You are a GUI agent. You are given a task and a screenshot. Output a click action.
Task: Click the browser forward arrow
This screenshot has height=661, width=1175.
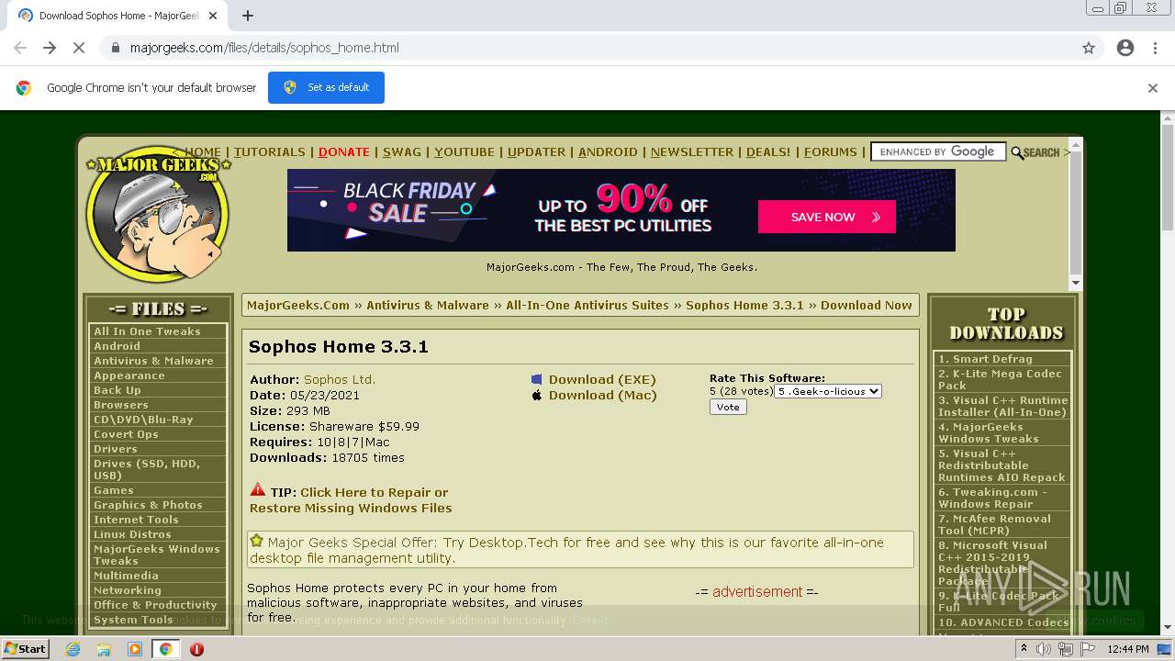[x=50, y=48]
